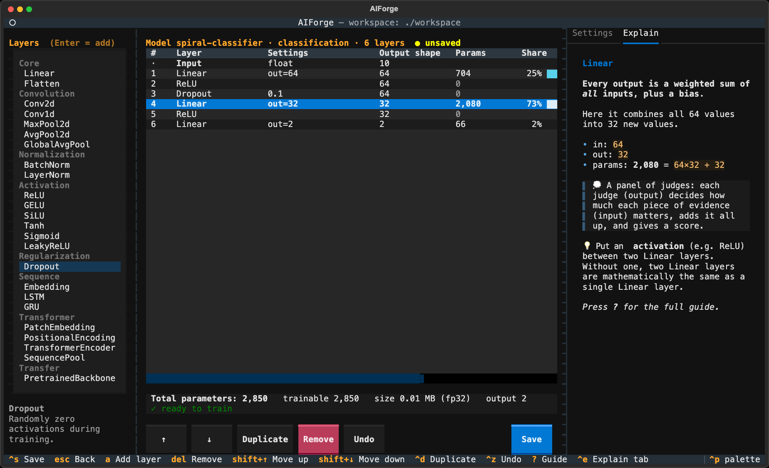Choose TransformerEncoder layer type
The image size is (769, 468).
69,348
